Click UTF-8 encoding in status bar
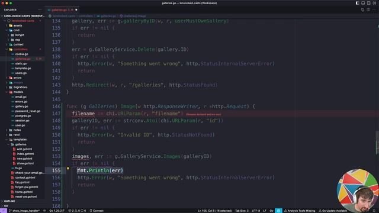Image resolution: width=379 pixels, height=213 pixels. [256, 211]
